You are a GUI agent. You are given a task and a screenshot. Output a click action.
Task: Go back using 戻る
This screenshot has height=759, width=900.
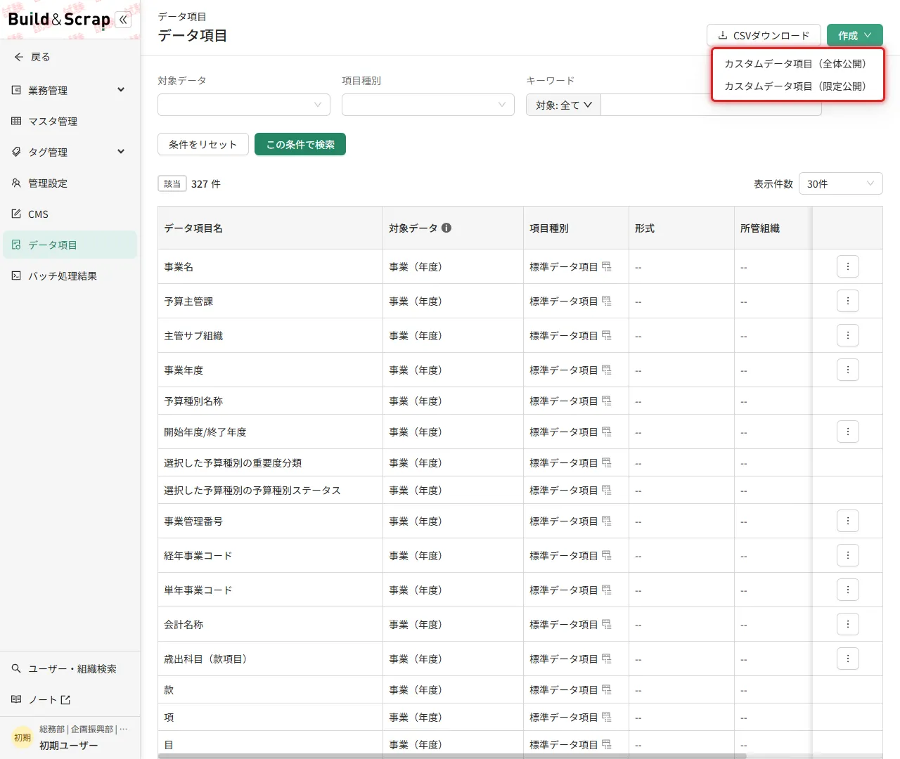pyautogui.click(x=32, y=57)
